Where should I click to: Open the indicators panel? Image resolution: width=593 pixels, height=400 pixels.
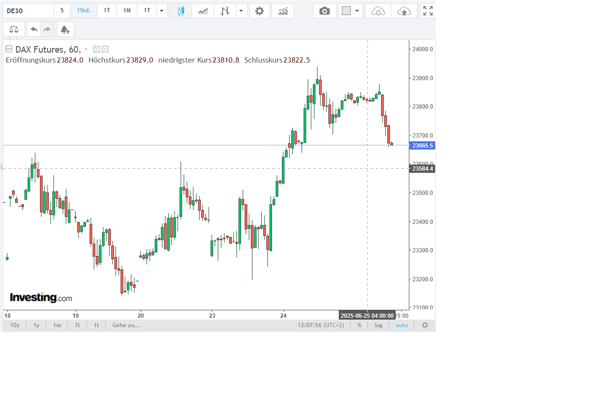pyautogui.click(x=283, y=11)
